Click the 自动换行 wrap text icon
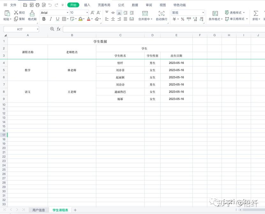This screenshot has width=265, height=214. 162,16
